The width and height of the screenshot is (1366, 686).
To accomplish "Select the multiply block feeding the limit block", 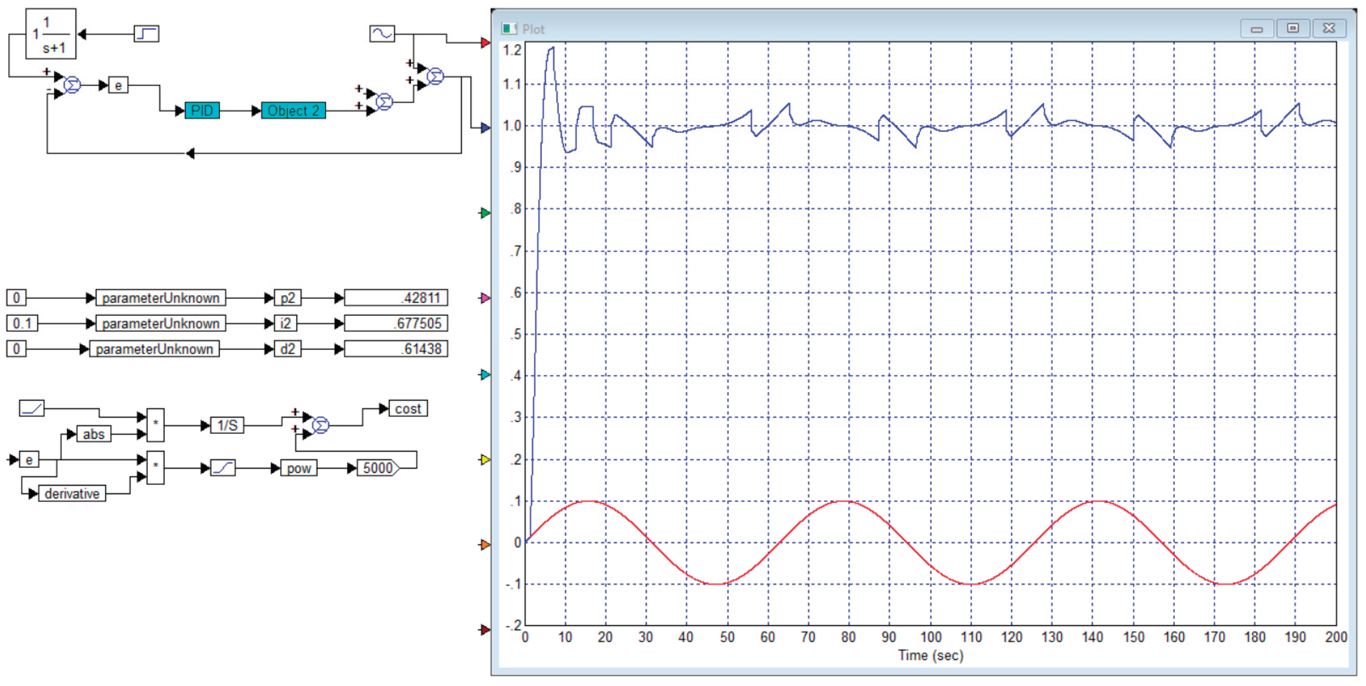I will [155, 468].
